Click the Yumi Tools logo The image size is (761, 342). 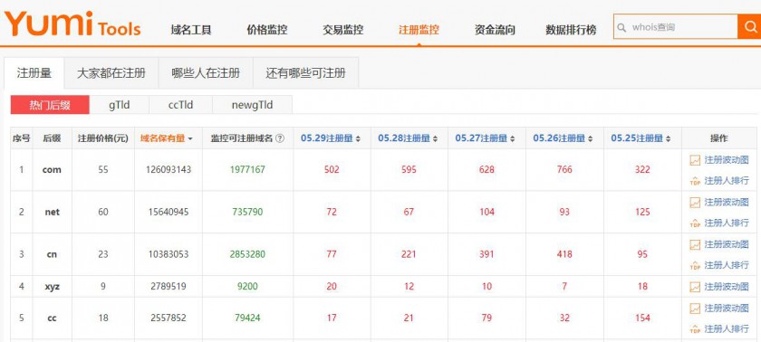pos(72,24)
